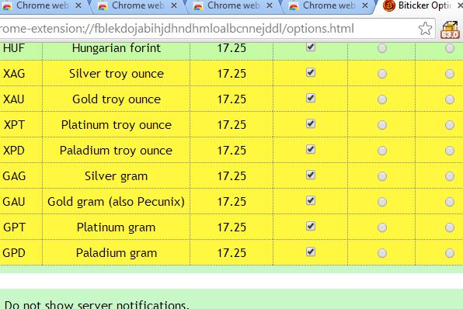Click the GPD currency code
Screen dimensions: 463x309
click(14, 253)
